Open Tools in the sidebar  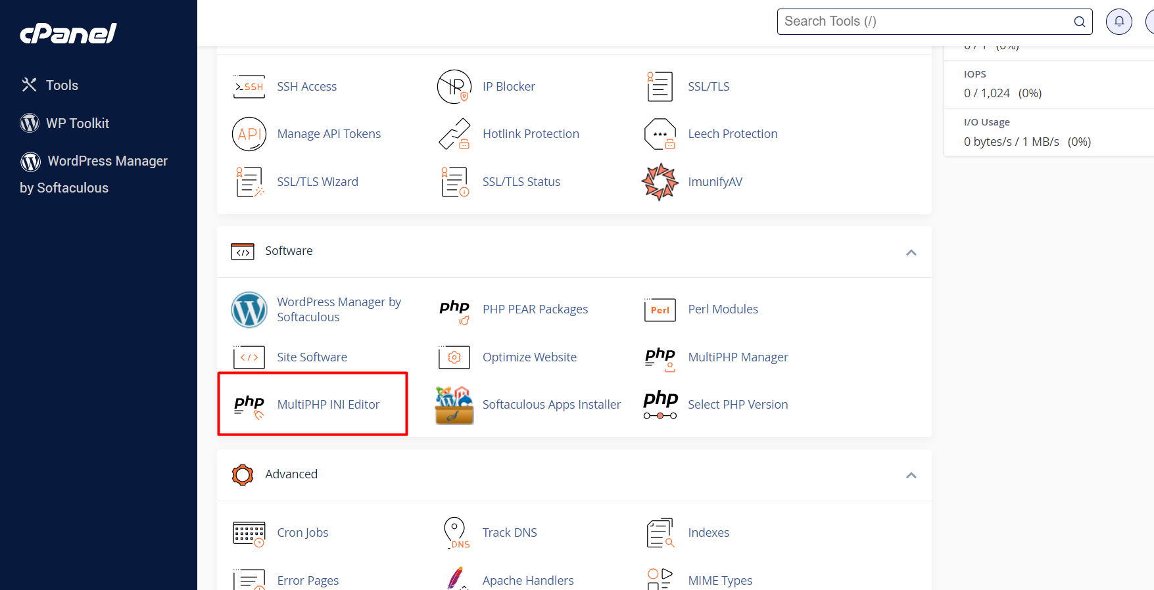[x=50, y=85]
